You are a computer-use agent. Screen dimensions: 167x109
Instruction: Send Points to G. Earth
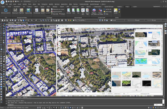point(100,12)
